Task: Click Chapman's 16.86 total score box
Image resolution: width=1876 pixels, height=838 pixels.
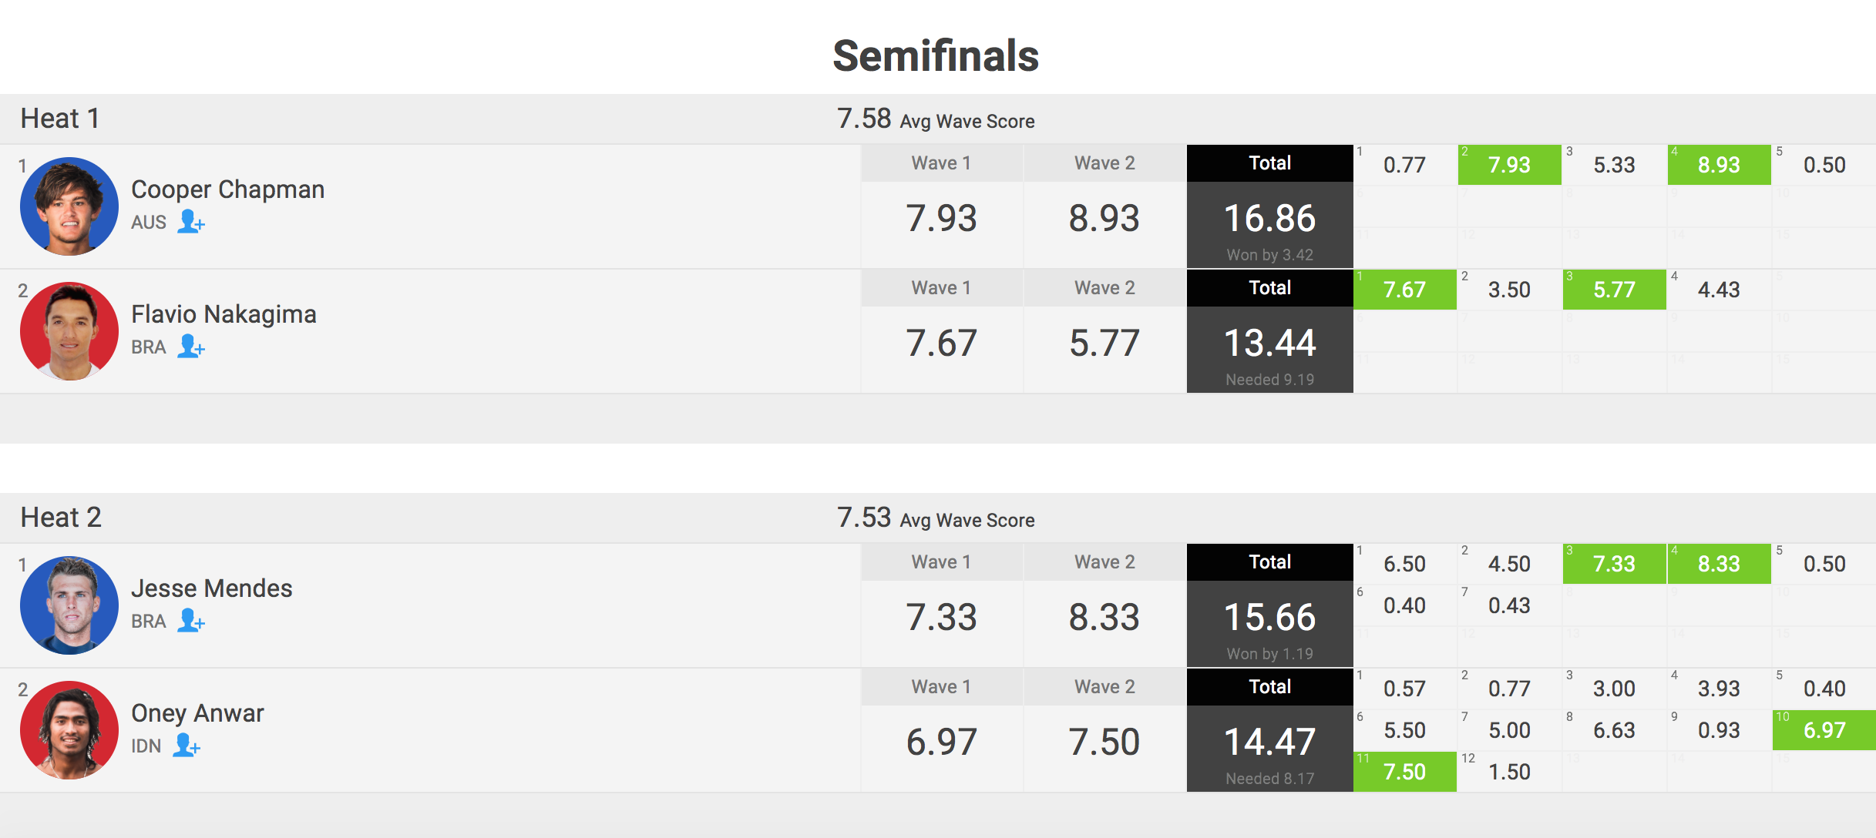Action: point(1269,219)
